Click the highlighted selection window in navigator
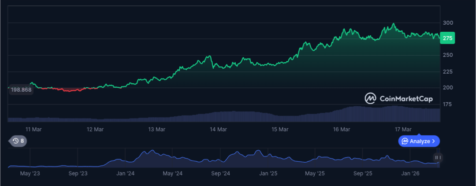This screenshot has width=476, height=186. pos(439,158)
